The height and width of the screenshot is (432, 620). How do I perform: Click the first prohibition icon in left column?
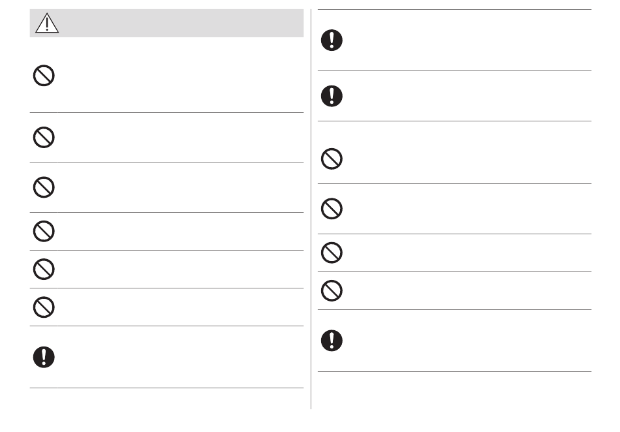(x=44, y=76)
